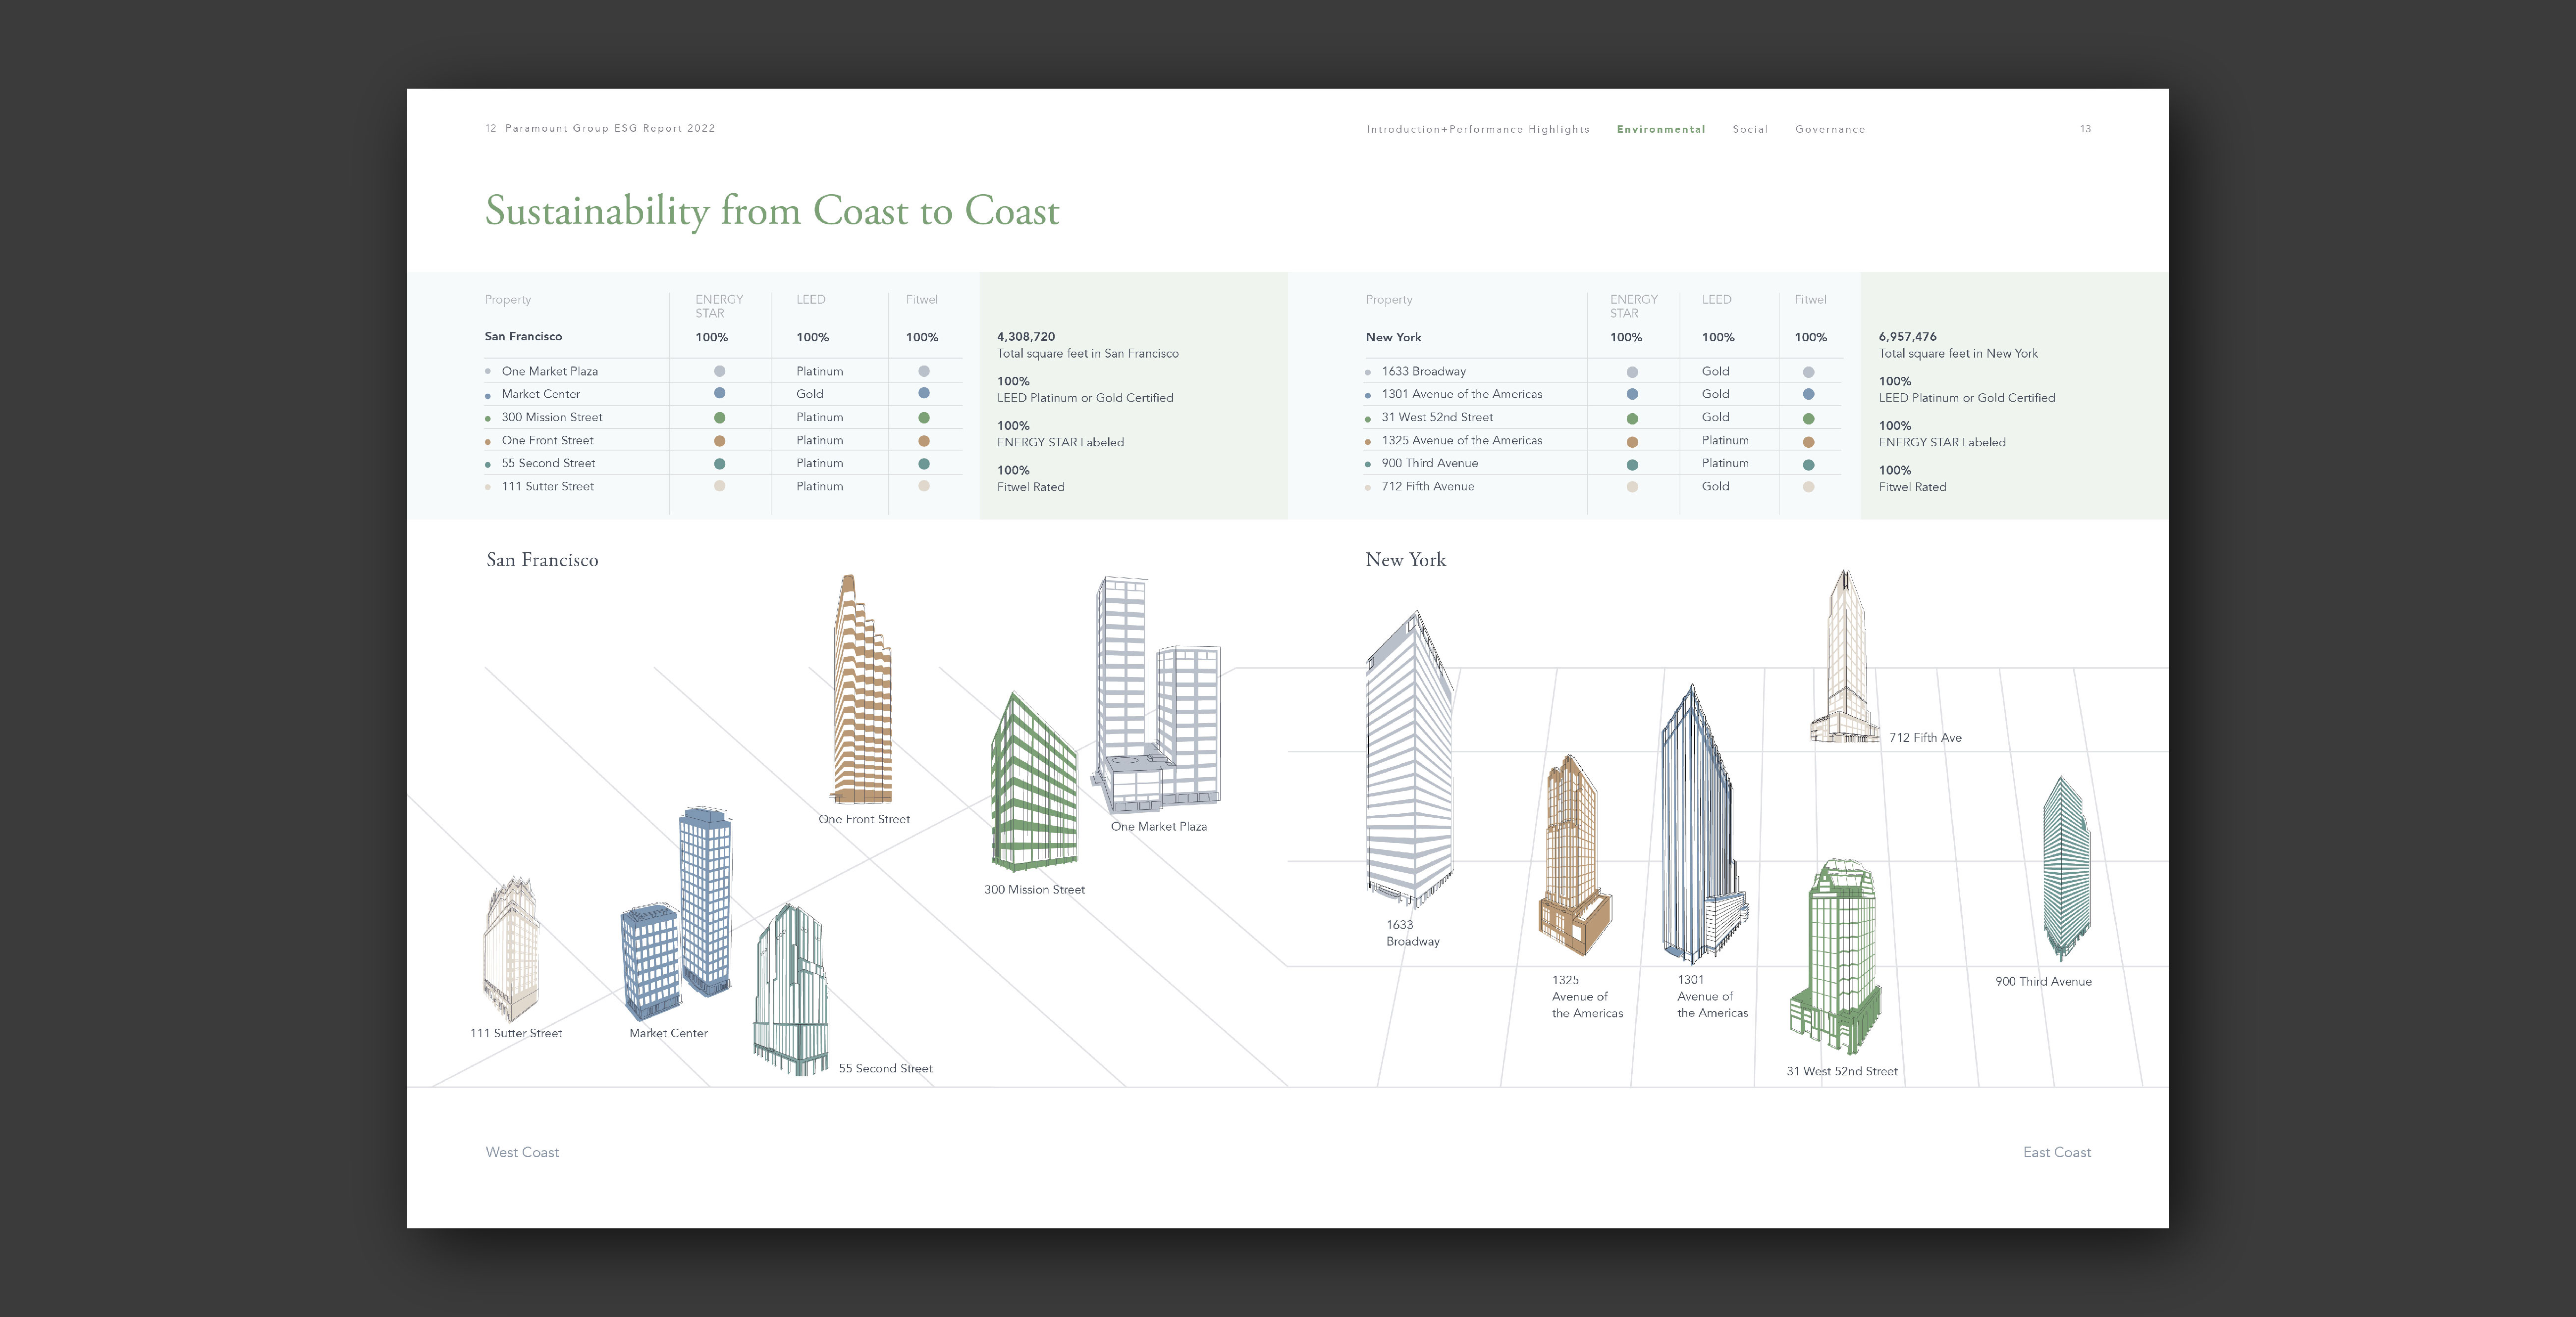Click '300 Mission Street' in the property table
Screen dimensions: 2576x1317
[551, 417]
